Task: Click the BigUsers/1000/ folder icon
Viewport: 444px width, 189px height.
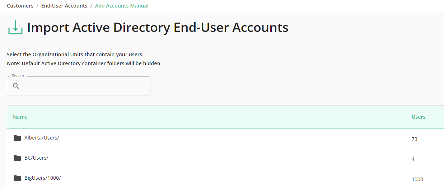Action: [x=17, y=178]
